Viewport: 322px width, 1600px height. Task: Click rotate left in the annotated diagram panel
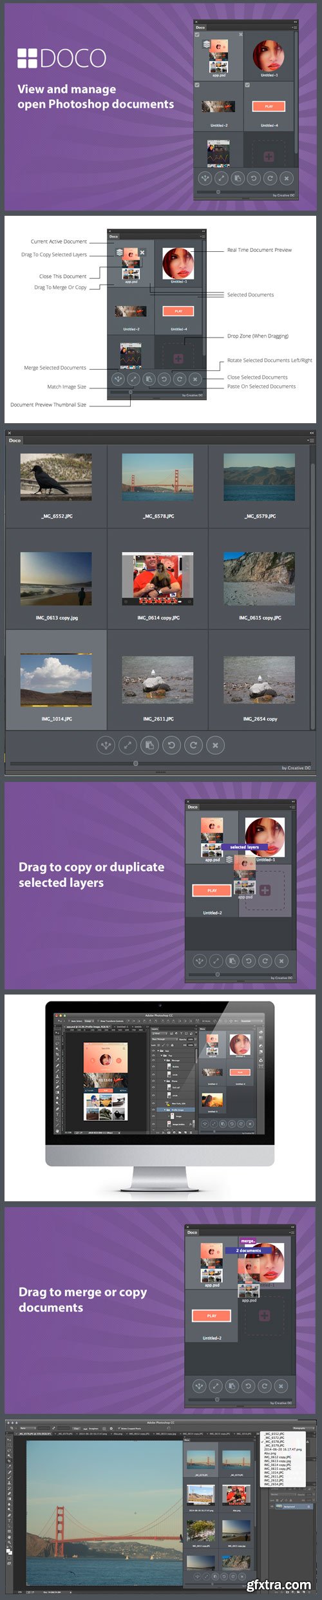[164, 379]
